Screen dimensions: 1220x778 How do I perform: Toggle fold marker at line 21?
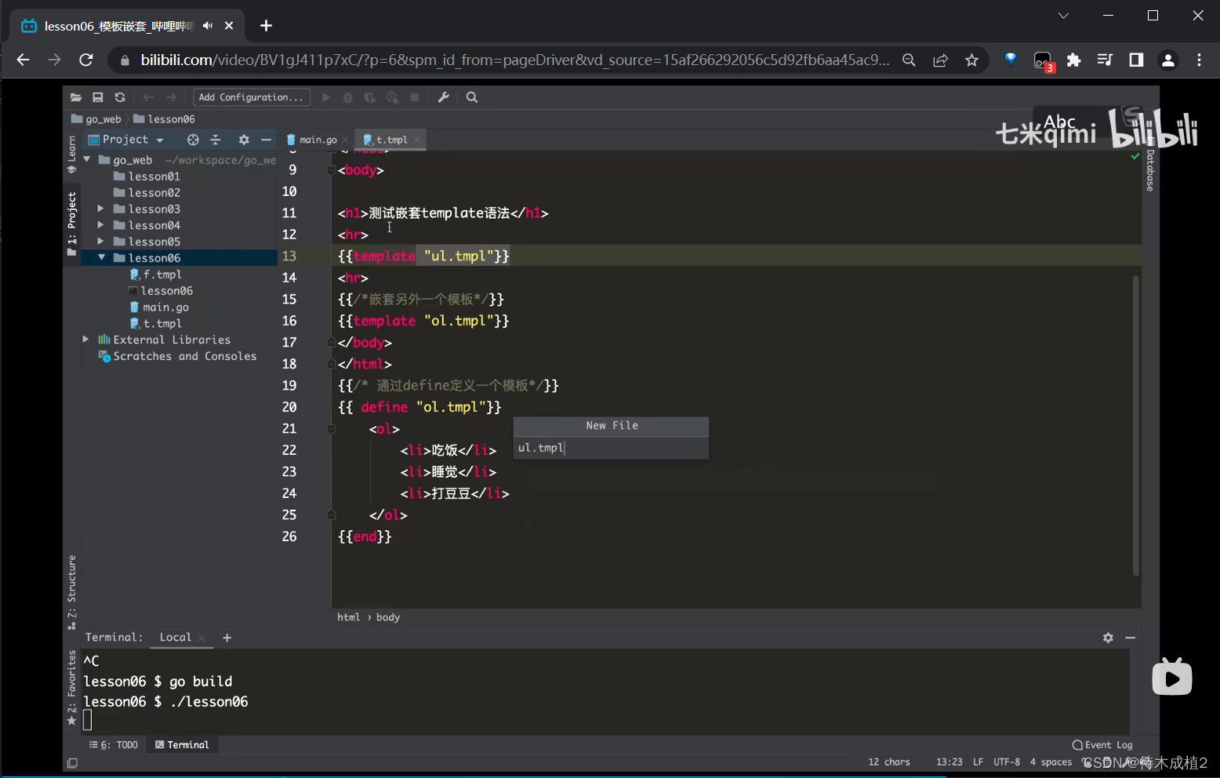(331, 429)
